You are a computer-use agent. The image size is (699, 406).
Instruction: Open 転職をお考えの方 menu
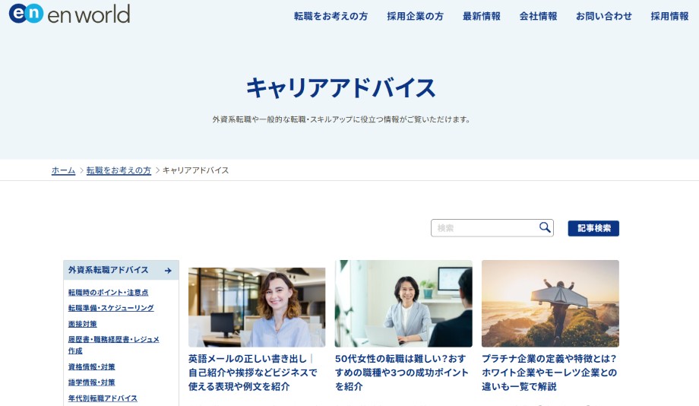coord(331,17)
